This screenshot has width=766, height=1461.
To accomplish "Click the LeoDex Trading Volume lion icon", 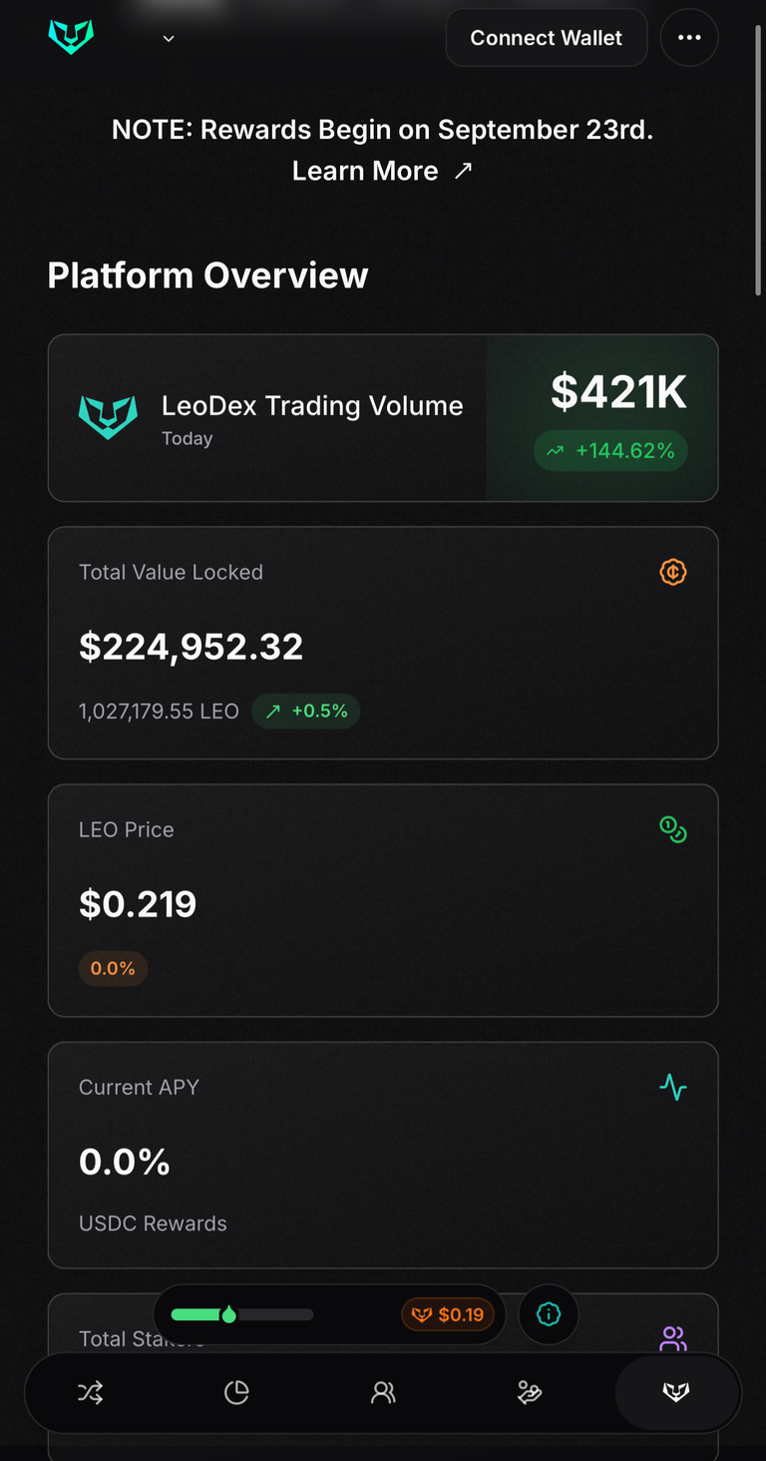I will 108,417.
